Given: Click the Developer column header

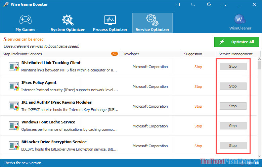Looking at the screenshot, I should [x=131, y=54].
